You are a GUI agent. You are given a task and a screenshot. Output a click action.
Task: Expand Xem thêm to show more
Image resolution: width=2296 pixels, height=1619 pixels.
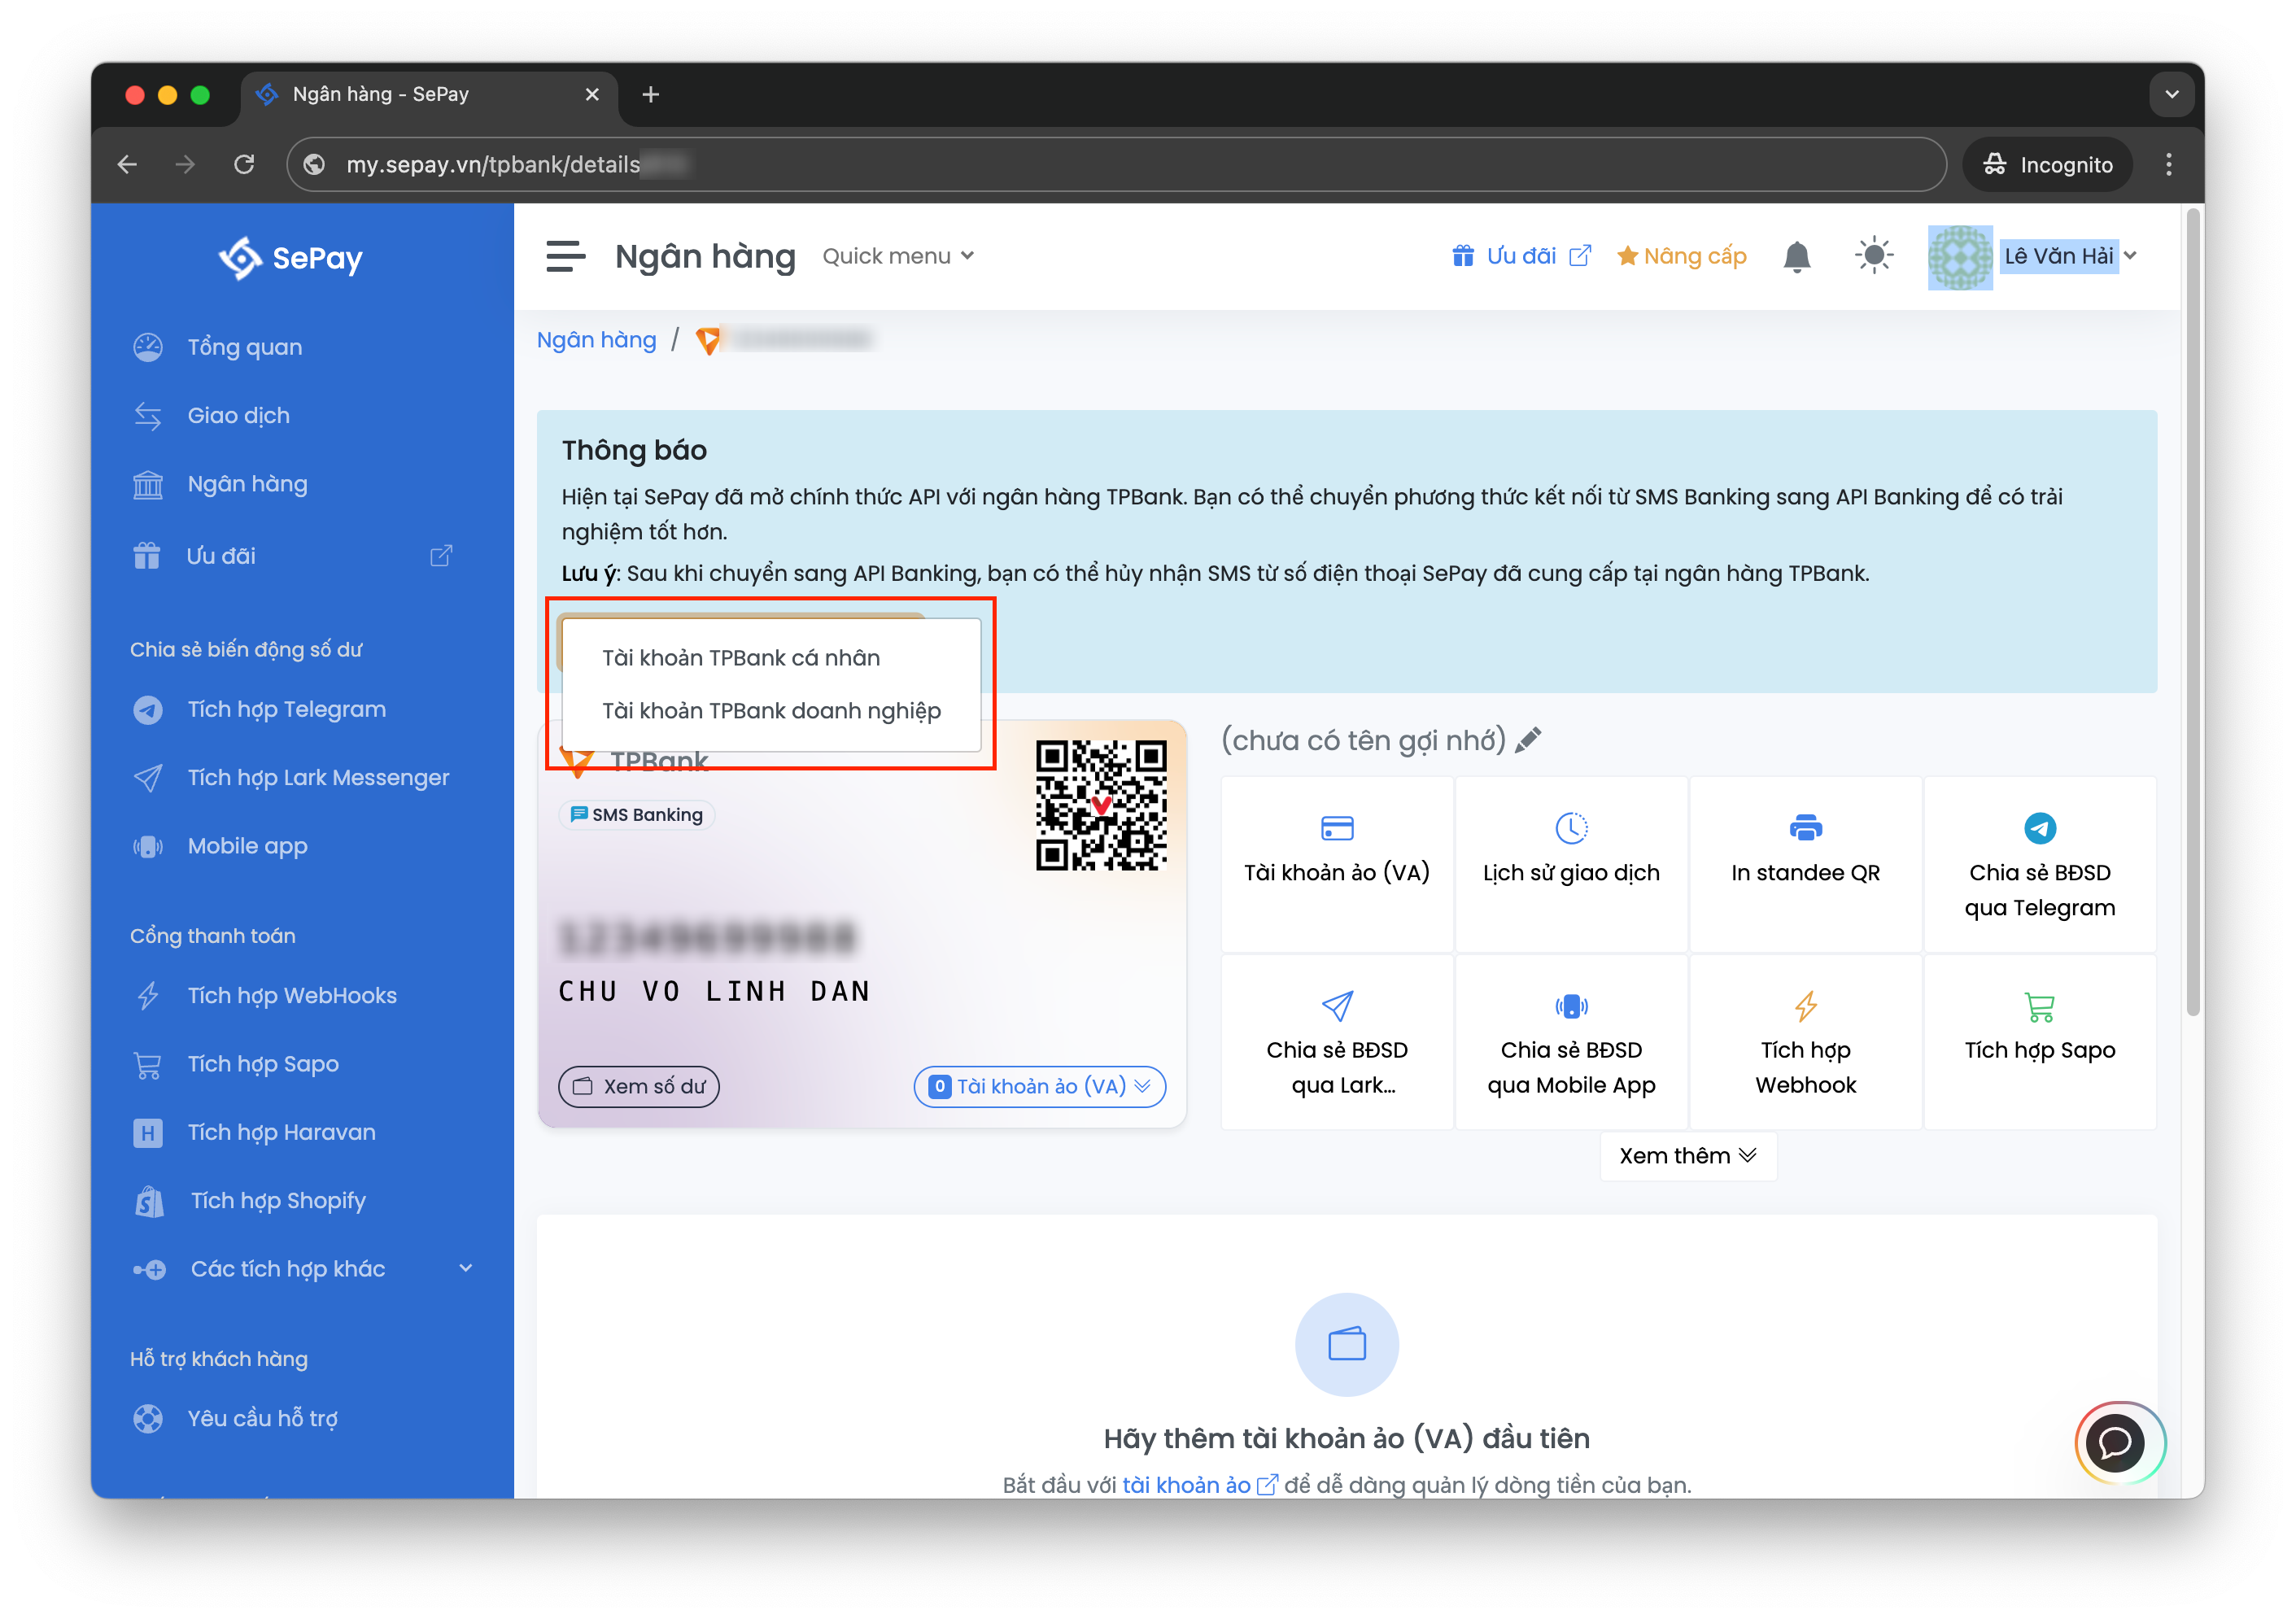1687,1156
